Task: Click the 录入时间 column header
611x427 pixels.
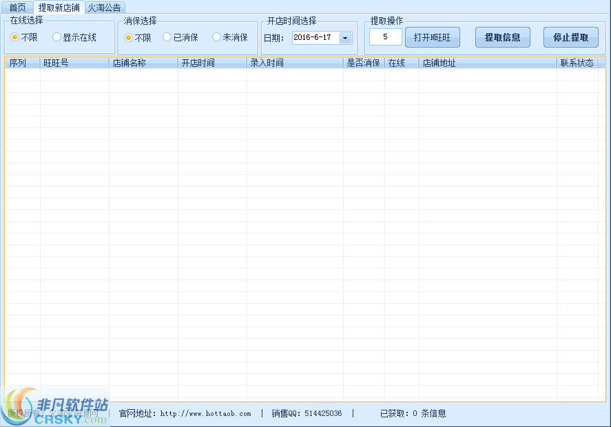Action: click(295, 63)
